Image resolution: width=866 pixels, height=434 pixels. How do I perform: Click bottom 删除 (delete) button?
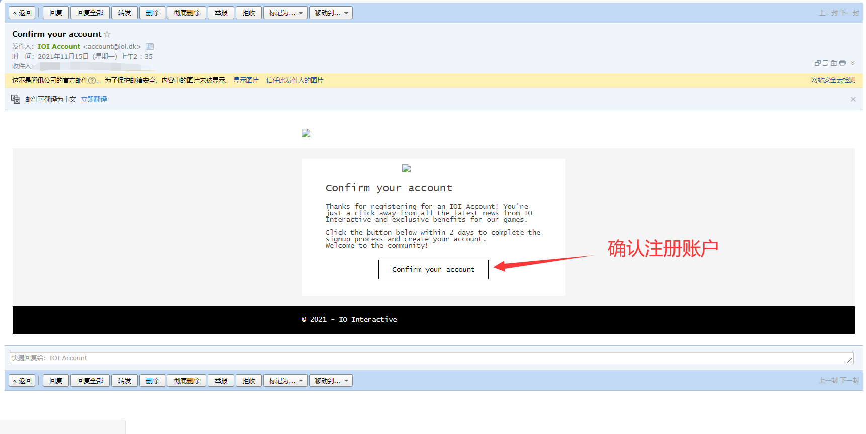(x=152, y=381)
